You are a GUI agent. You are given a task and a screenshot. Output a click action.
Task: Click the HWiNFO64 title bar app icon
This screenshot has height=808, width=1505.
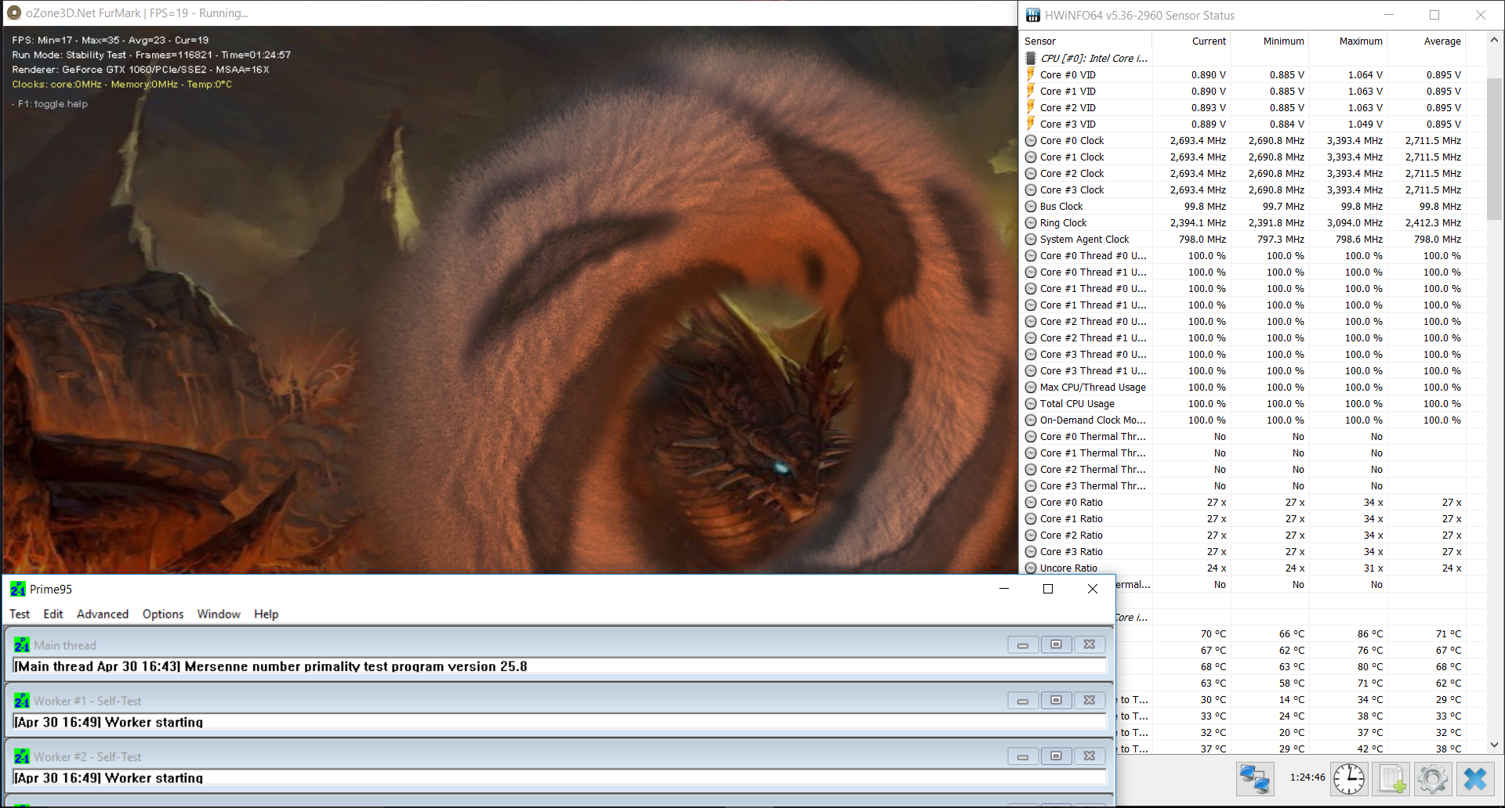(x=1033, y=15)
